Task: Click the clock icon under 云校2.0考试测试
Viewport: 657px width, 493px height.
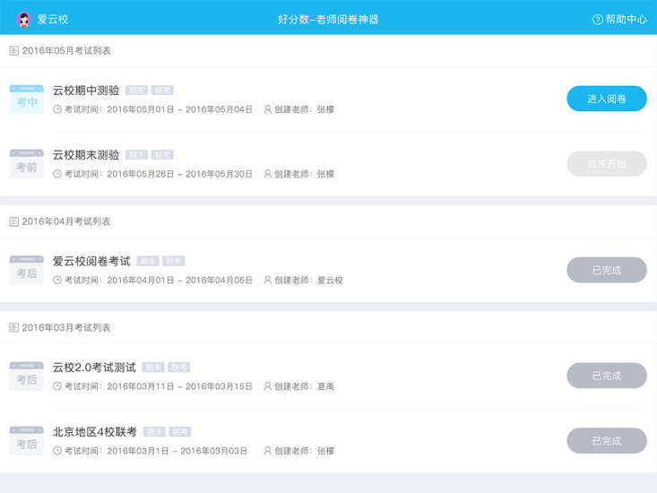Action: pos(57,386)
